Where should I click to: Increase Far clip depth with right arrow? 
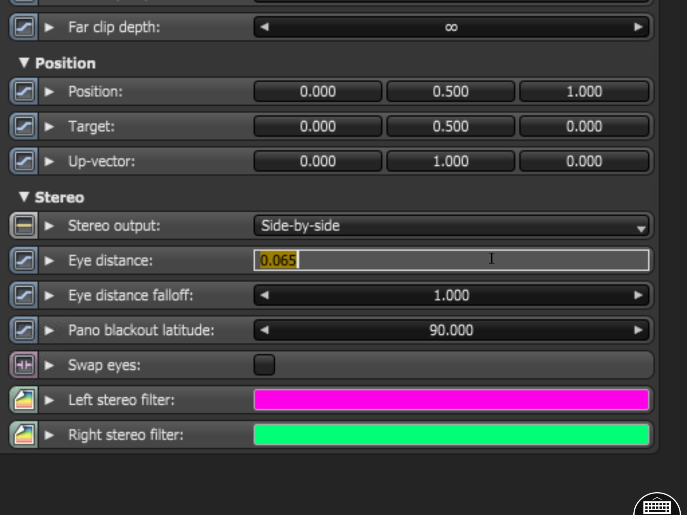coord(638,27)
